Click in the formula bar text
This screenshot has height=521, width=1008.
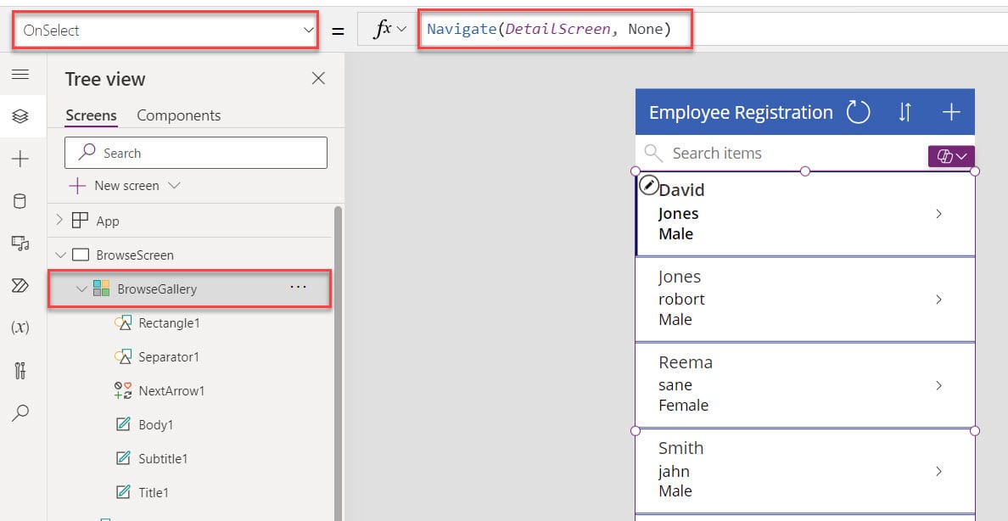tap(549, 29)
